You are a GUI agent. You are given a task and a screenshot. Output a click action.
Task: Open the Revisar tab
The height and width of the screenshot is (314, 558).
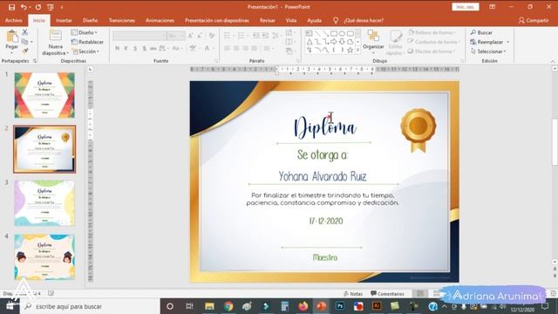tap(268, 20)
